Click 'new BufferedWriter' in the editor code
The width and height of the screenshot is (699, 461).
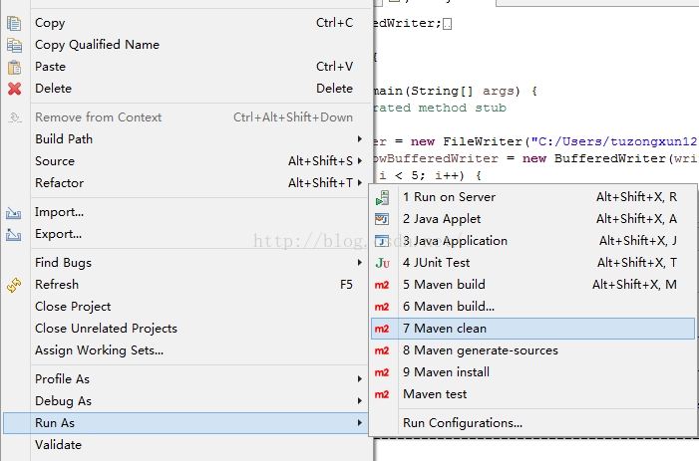click(592, 158)
